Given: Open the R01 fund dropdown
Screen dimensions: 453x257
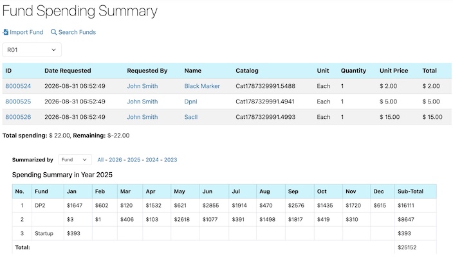Looking at the screenshot, I should click(x=32, y=49).
